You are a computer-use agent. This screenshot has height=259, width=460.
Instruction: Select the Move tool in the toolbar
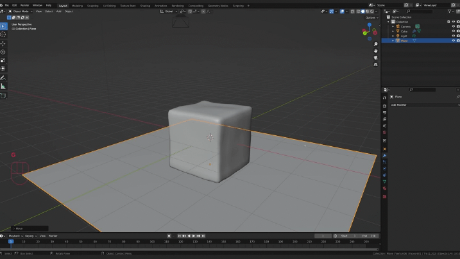coord(3,44)
